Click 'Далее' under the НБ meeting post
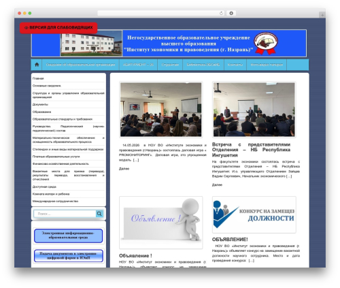 [x=217, y=185]
